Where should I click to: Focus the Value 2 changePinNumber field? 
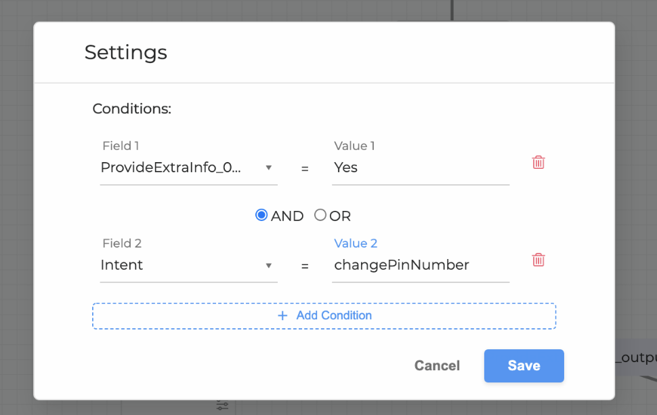click(x=421, y=265)
